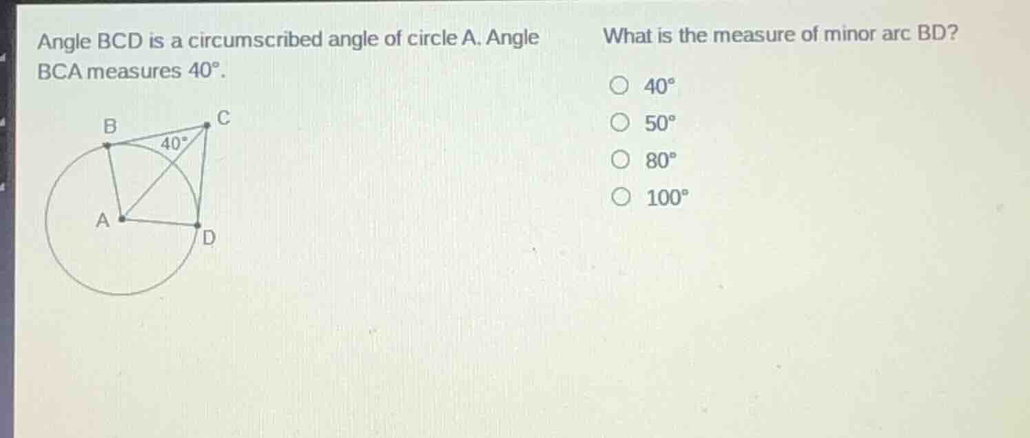This screenshot has width=1030, height=438.
Task: Click the problem statement about angle BCD
Action: 286,39
